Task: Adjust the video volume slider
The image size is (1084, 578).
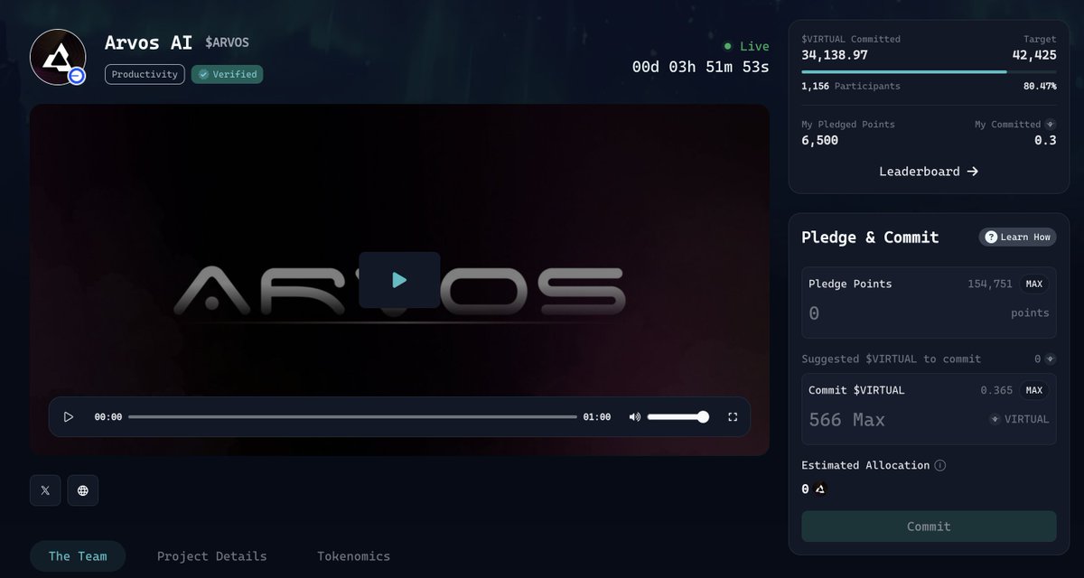Action: tap(678, 417)
